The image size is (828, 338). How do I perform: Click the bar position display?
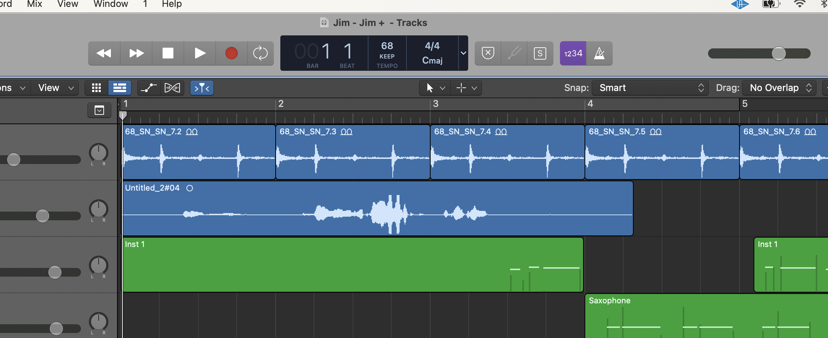pos(312,51)
